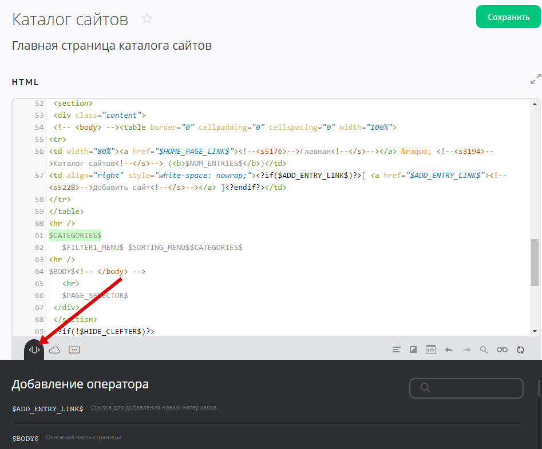Click the code window preview icon
The width and height of the screenshot is (542, 449).
click(430, 350)
